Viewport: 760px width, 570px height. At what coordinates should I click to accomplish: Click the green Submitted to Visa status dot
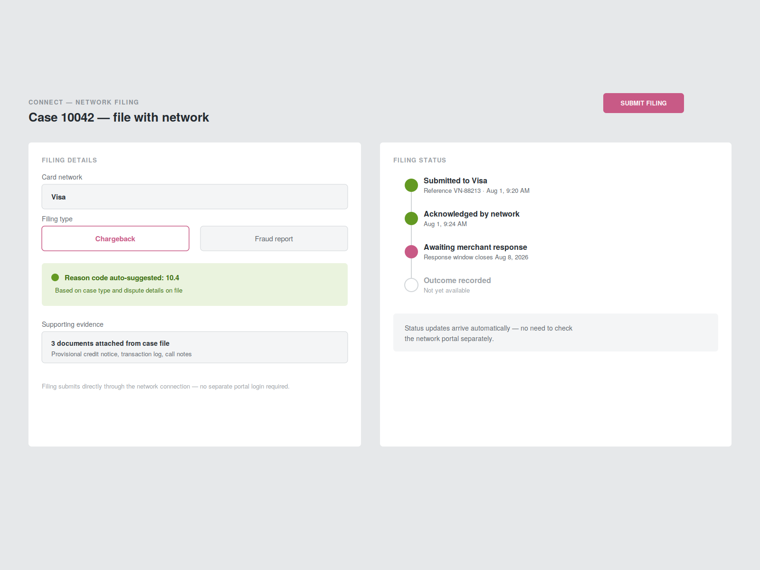coord(411,185)
